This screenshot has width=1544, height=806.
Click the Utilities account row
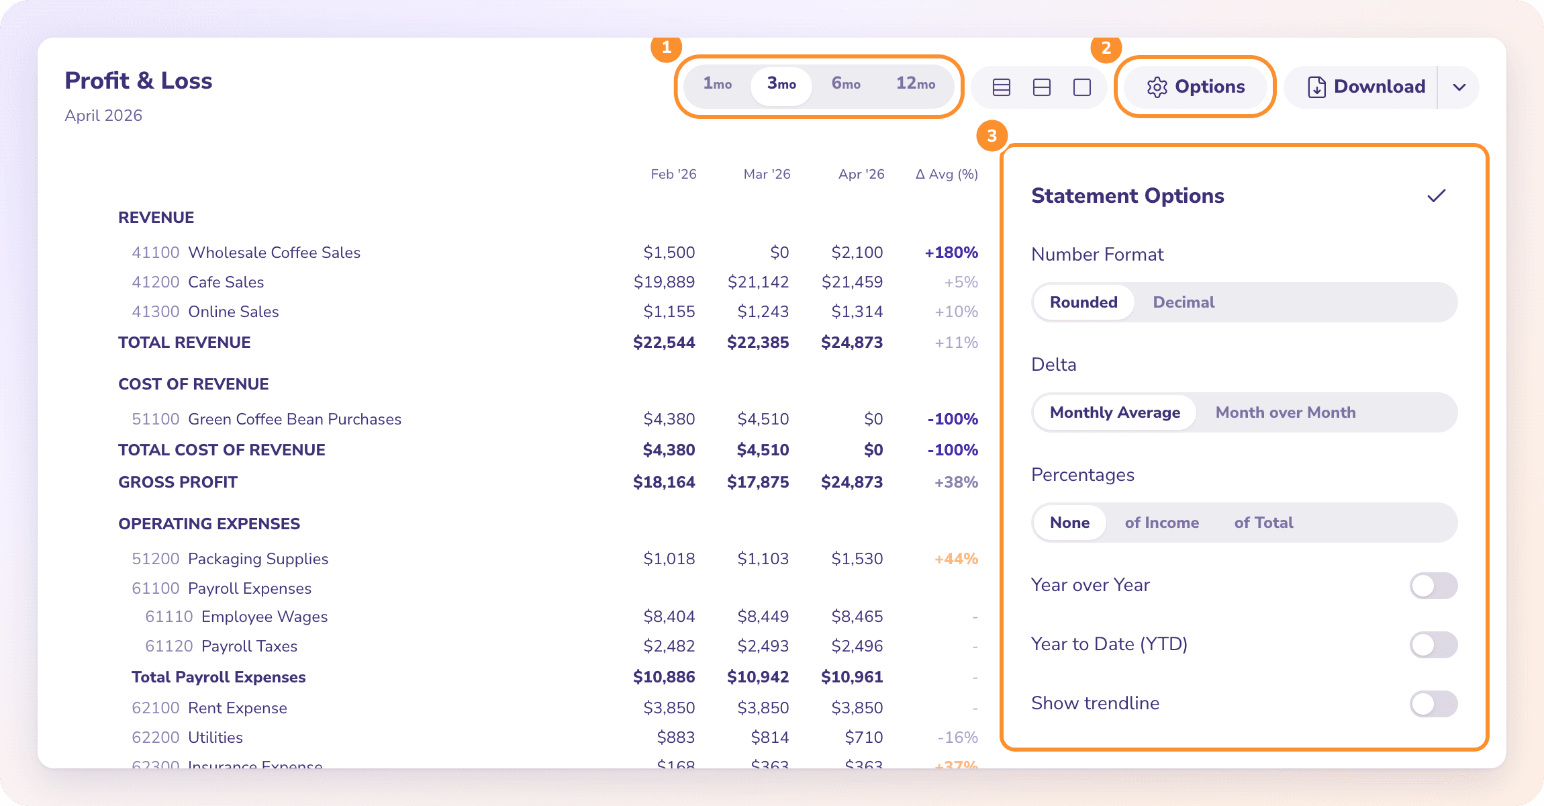click(x=554, y=737)
